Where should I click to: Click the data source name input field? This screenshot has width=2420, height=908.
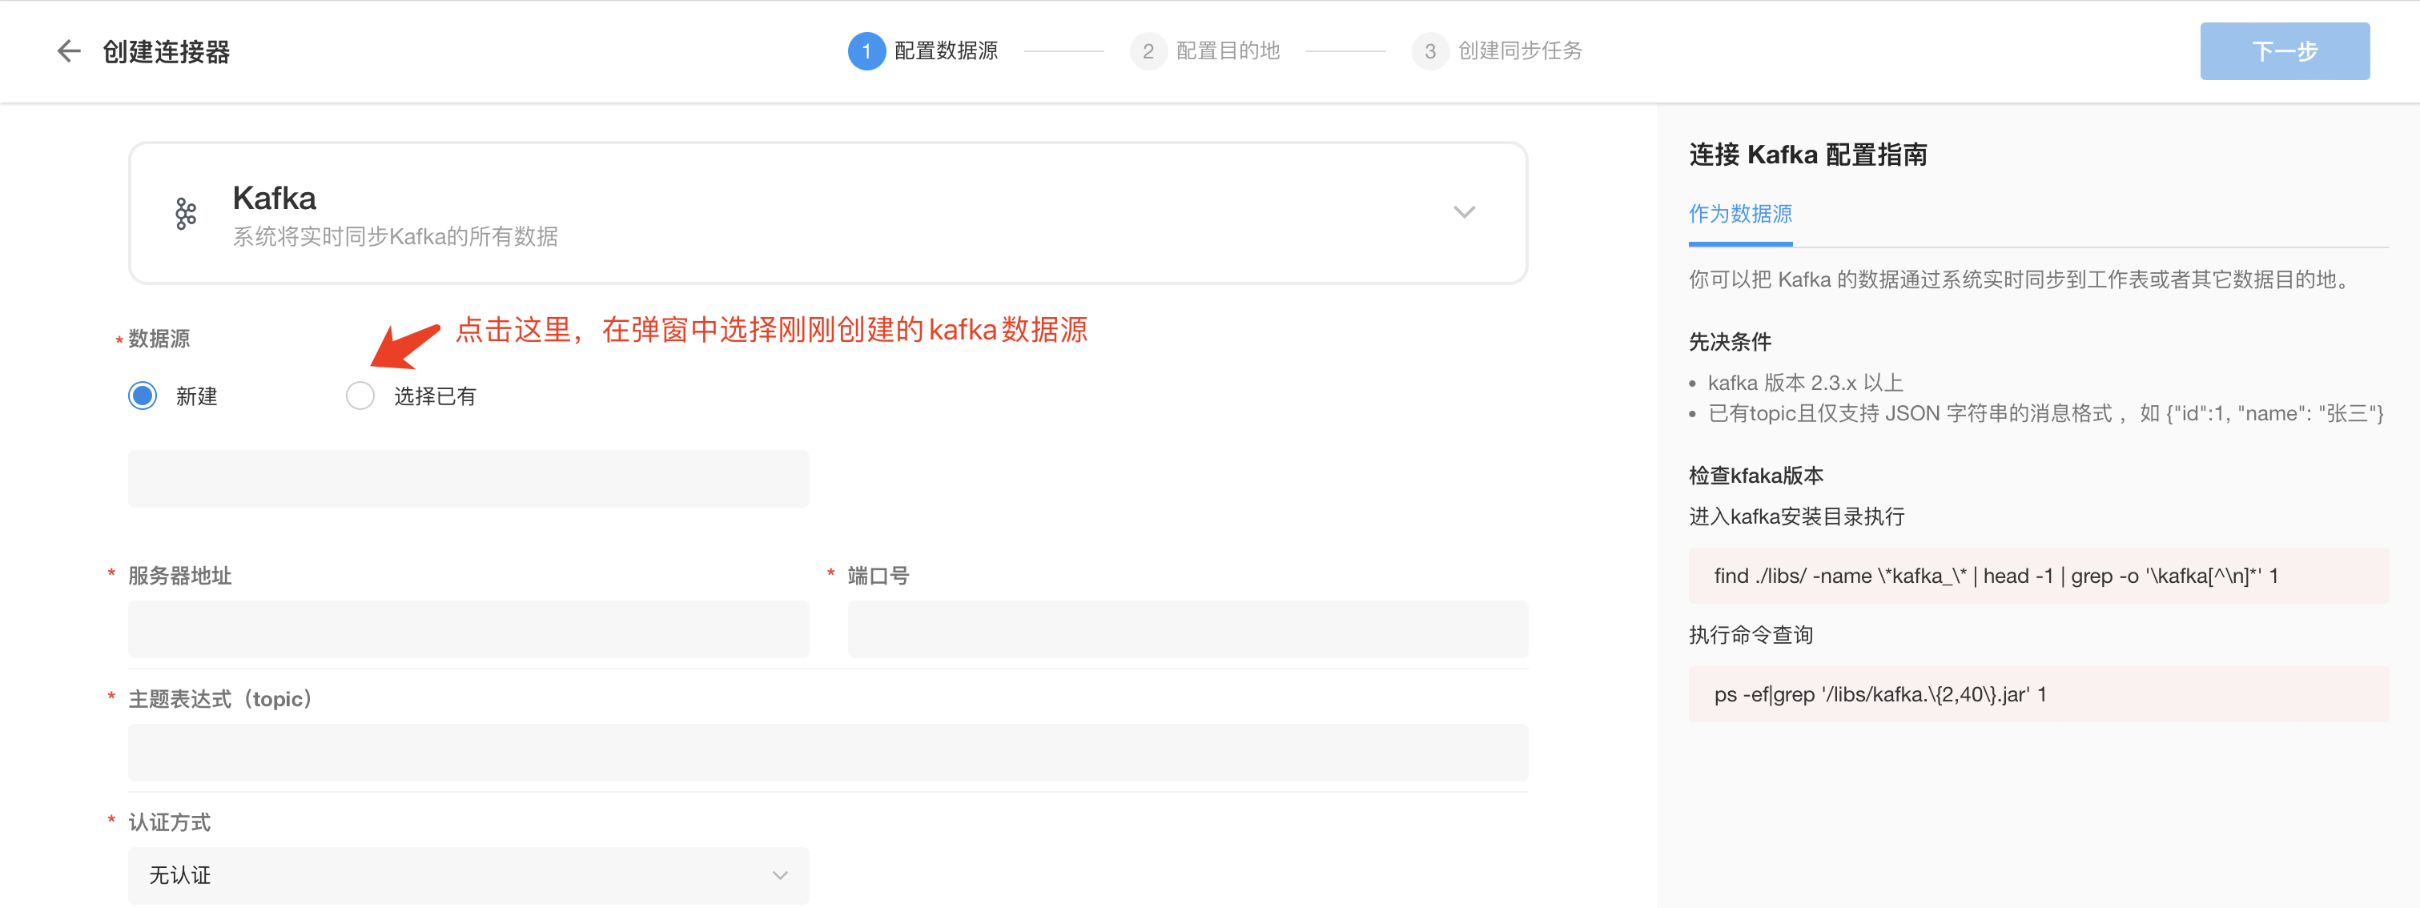[x=468, y=479]
